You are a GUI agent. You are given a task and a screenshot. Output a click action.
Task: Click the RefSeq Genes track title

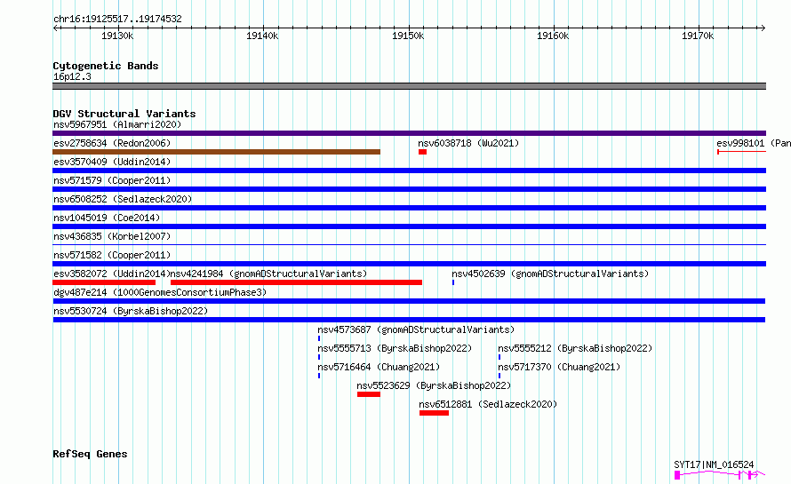tap(90, 454)
